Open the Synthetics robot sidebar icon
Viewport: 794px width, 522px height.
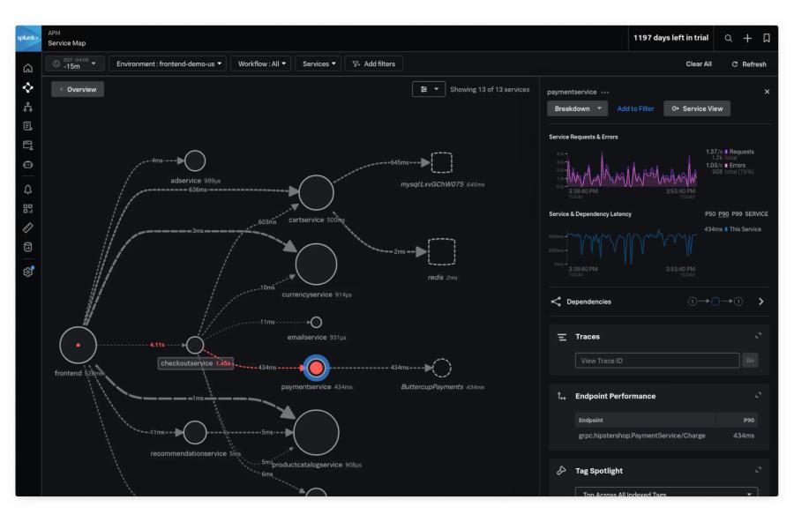[x=28, y=165]
